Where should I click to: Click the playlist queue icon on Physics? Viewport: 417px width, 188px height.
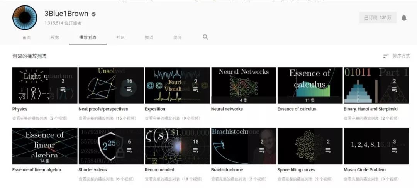(x=63, y=89)
